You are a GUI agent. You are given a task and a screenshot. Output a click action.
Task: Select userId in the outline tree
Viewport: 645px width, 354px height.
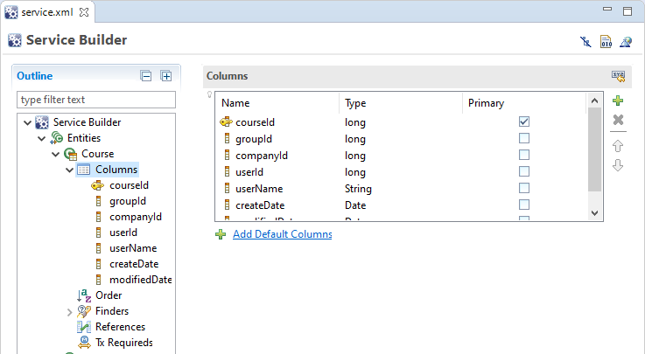tap(123, 233)
